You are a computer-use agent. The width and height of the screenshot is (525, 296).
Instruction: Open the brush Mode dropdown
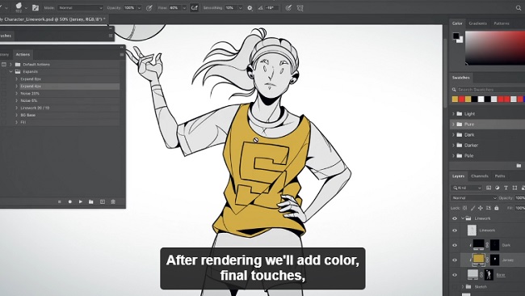point(80,8)
